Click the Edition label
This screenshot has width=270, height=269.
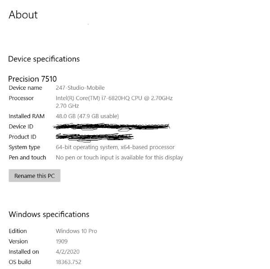point(18,231)
